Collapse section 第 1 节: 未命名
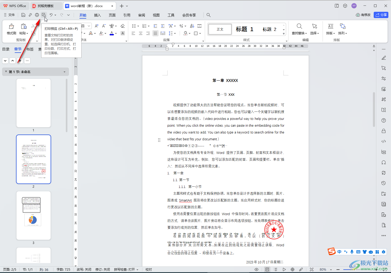This screenshot has width=391, height=273. point(6,72)
